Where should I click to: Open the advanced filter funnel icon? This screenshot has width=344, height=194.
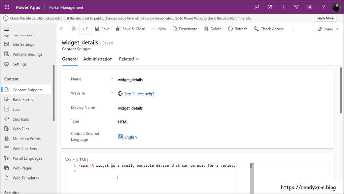[297, 7]
